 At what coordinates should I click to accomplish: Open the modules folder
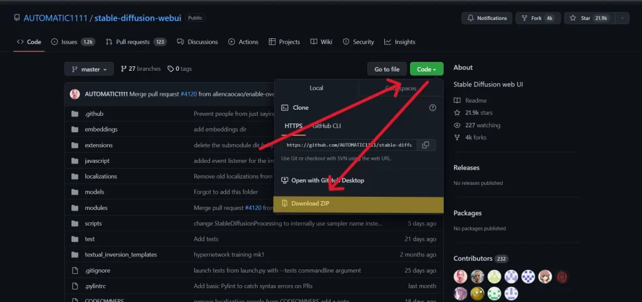[x=96, y=208]
